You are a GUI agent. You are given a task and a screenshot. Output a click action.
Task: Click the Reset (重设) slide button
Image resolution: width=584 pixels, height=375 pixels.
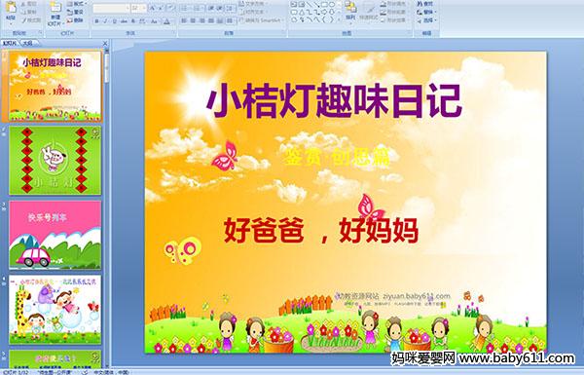coord(76,13)
